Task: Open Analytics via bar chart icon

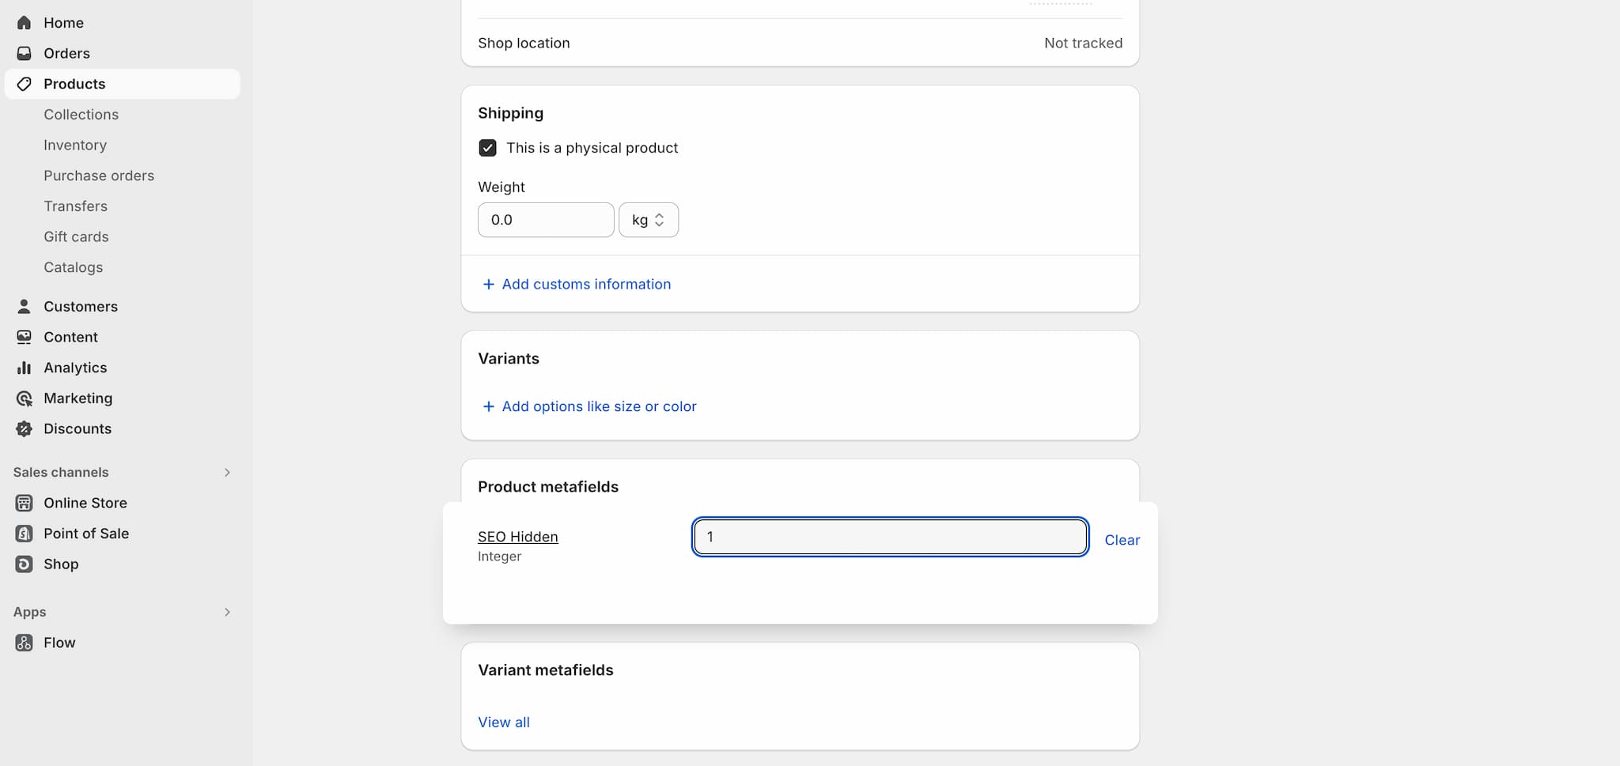Action: tap(24, 368)
